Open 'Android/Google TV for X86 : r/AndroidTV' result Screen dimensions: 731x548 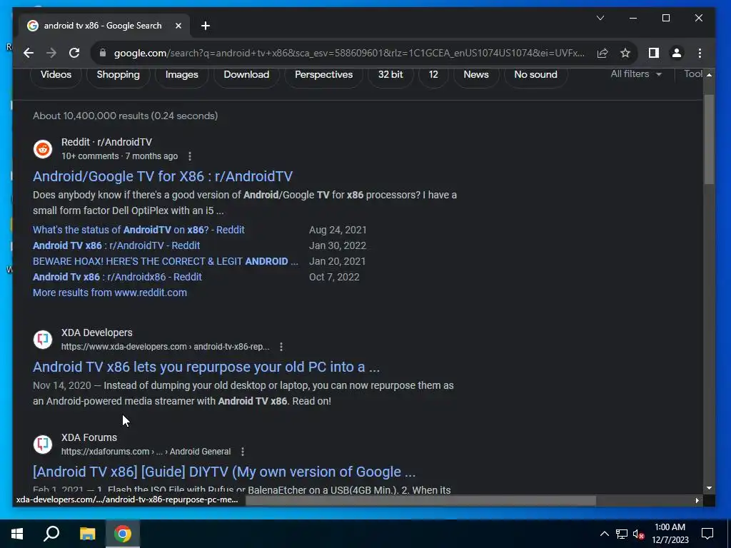click(x=163, y=176)
